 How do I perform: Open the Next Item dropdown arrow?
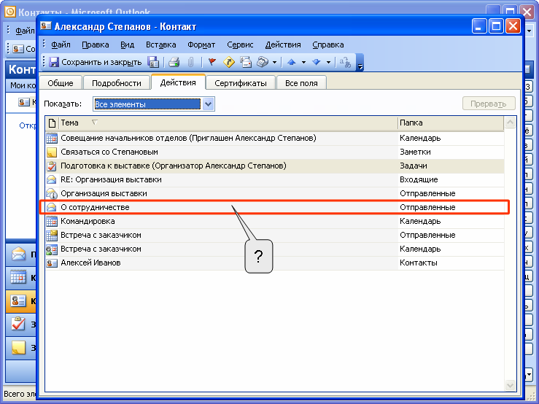click(328, 62)
